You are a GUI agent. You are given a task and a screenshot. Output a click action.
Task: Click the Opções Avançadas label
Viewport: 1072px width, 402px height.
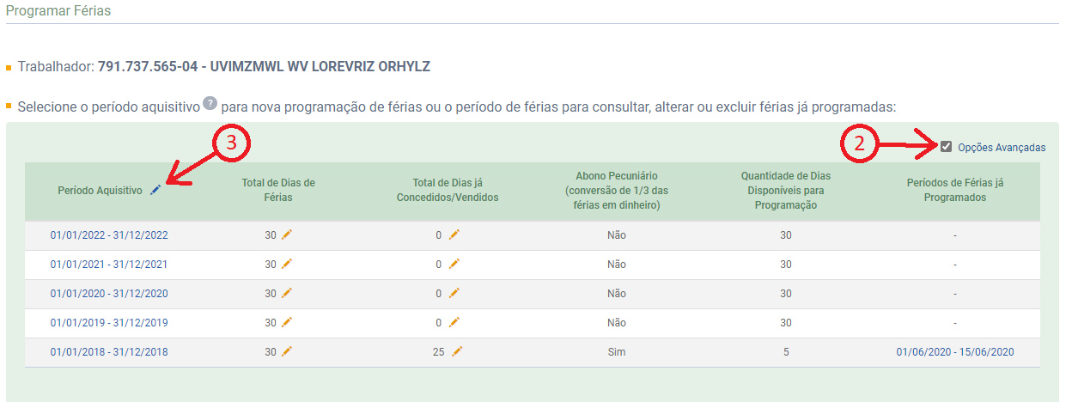tap(1002, 147)
